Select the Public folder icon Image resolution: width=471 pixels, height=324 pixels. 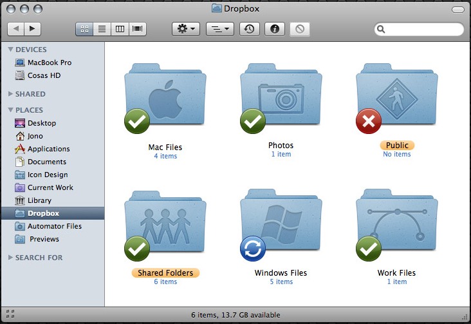tap(397, 95)
